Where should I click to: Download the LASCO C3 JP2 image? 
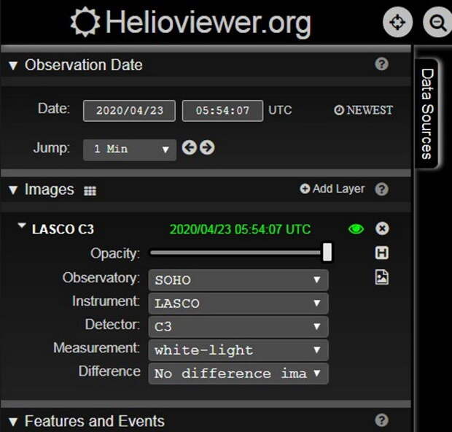click(x=382, y=277)
